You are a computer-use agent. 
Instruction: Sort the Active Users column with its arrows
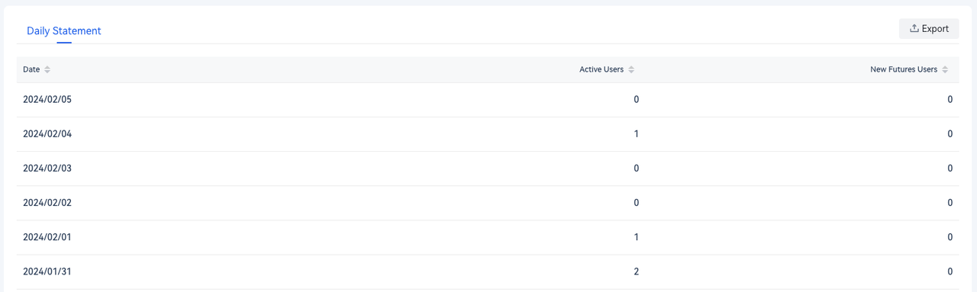(631, 69)
